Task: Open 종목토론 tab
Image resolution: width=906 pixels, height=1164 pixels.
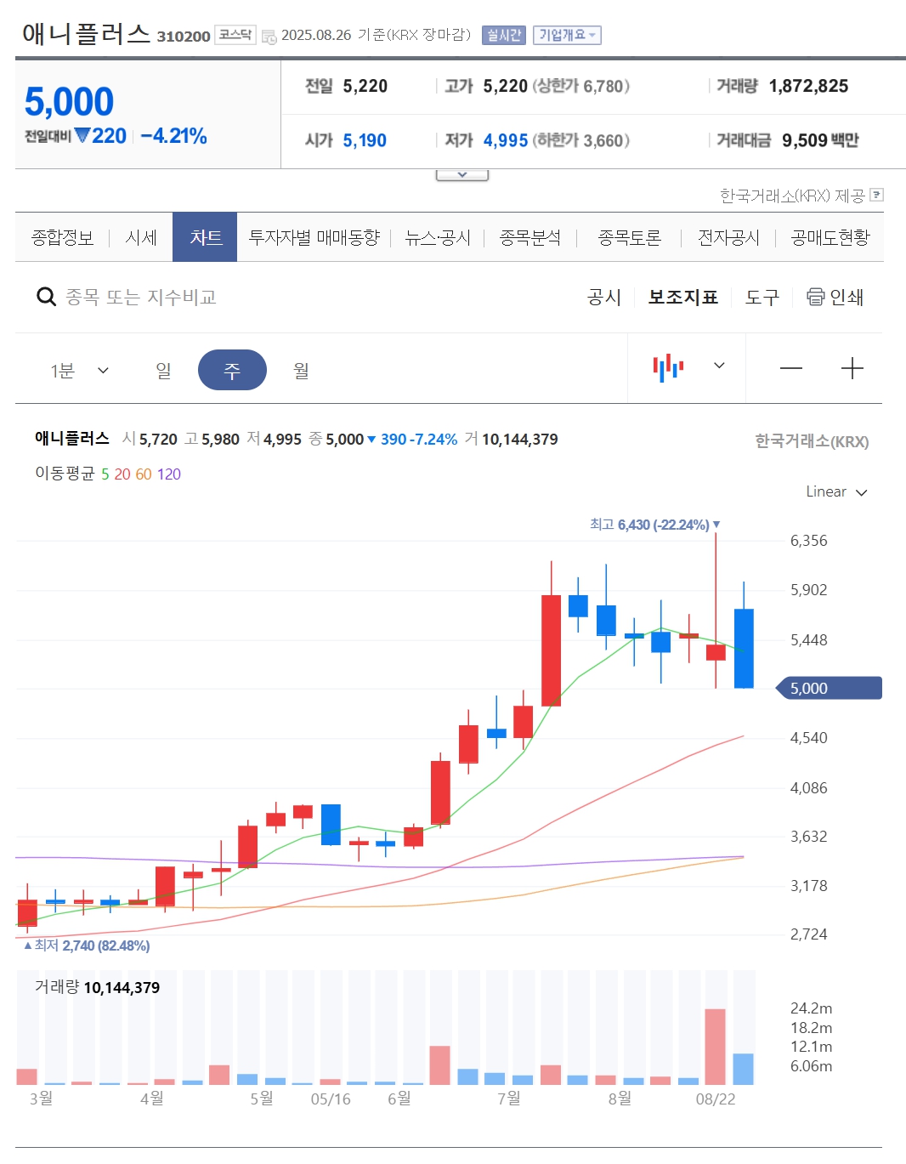Action: click(x=630, y=237)
